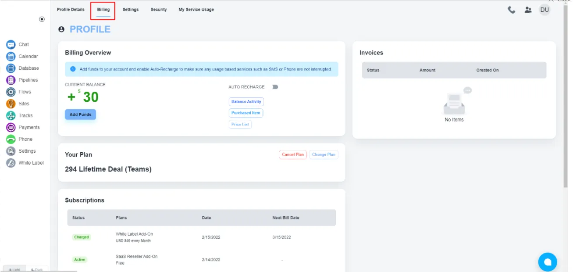
Task: Switch to the Profile Details tab
Action: [71, 10]
